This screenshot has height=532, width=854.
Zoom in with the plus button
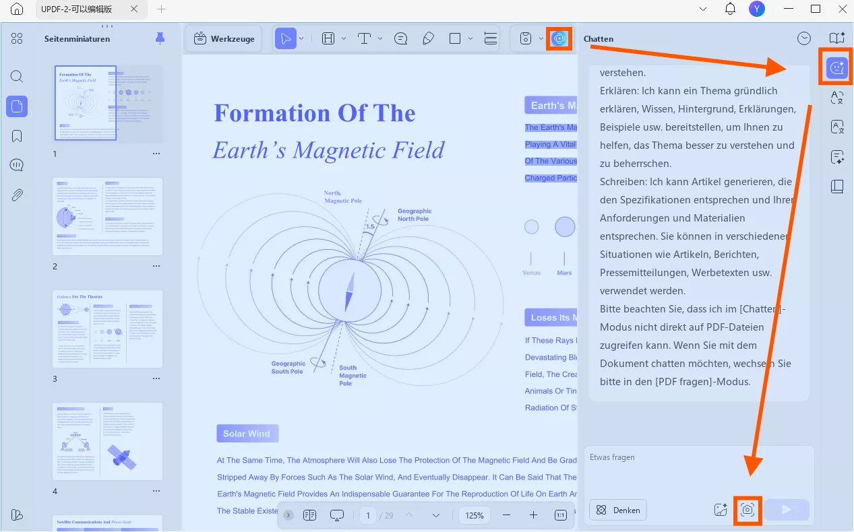(533, 515)
